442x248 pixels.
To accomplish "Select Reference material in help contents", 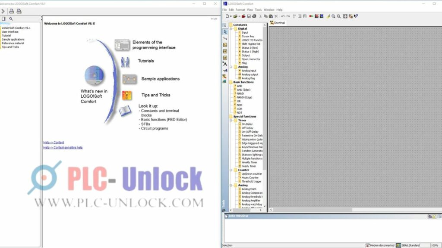I will click(x=13, y=43).
